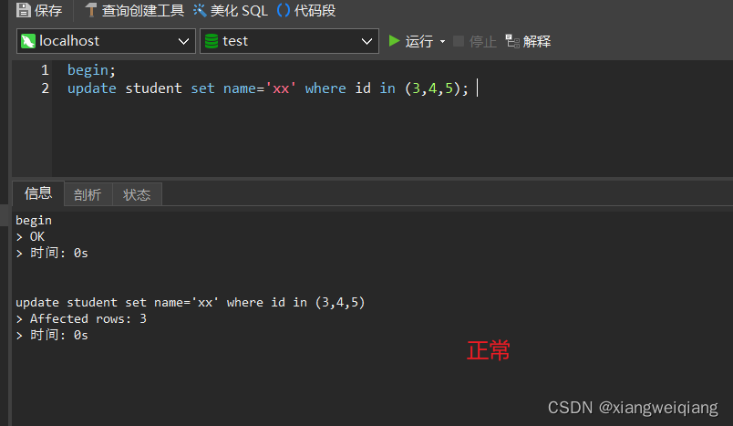The width and height of the screenshot is (733, 426).
Task: Click the 'where' keyword in editor line 2
Action: 325,88
